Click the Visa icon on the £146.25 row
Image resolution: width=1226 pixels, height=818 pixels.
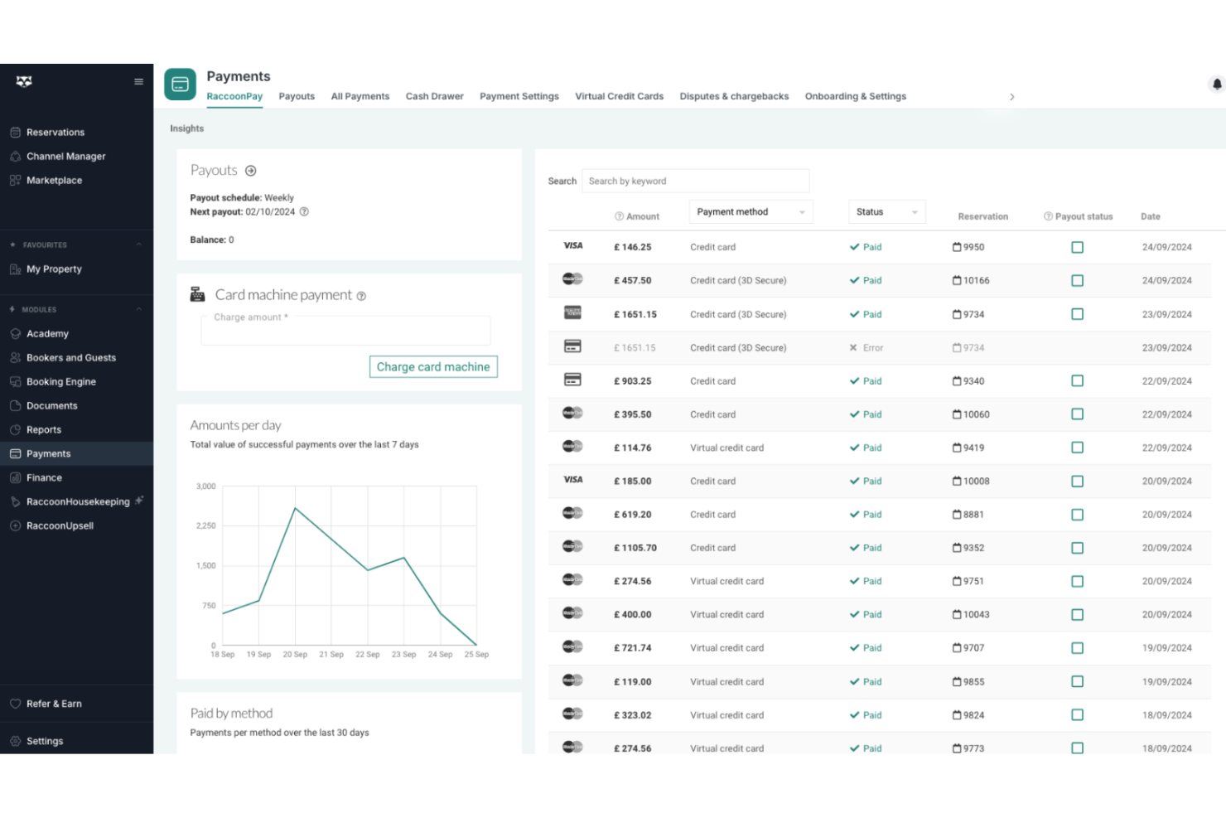click(572, 246)
